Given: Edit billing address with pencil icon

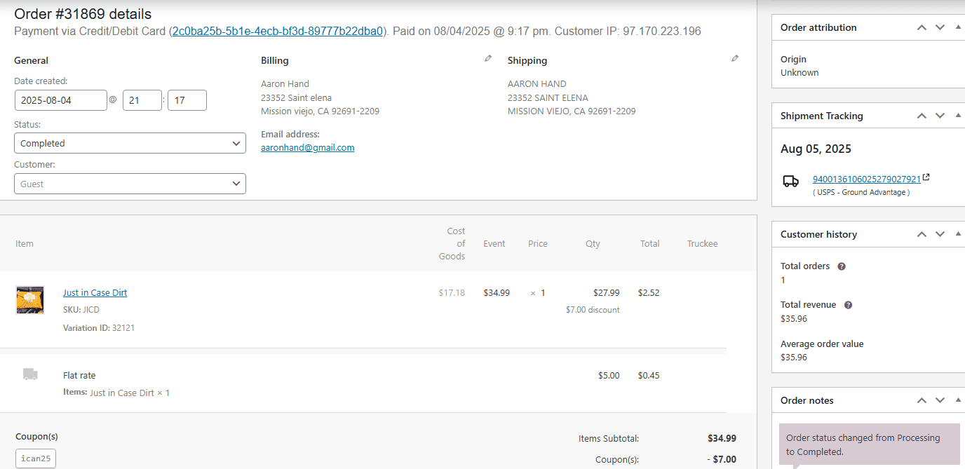Looking at the screenshot, I should pos(488,59).
